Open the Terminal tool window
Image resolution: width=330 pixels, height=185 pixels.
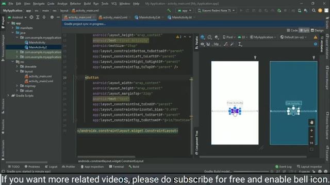point(117,166)
